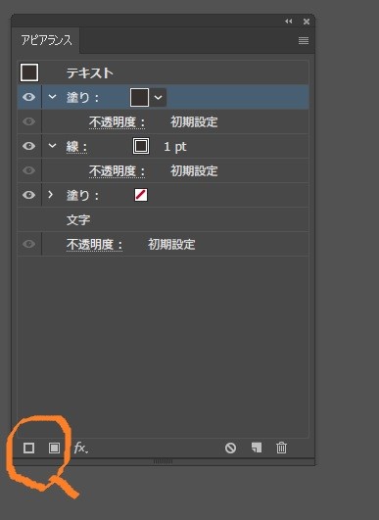Screen dimensions: 379x520
Task: Click 初期設定 value in bottom opacity row
Action: coord(171,245)
